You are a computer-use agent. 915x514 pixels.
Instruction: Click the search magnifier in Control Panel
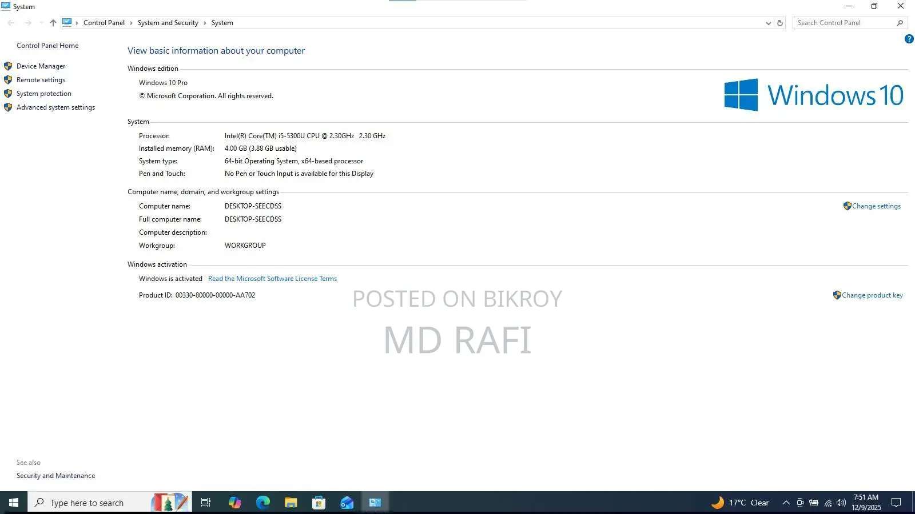pyautogui.click(x=900, y=23)
